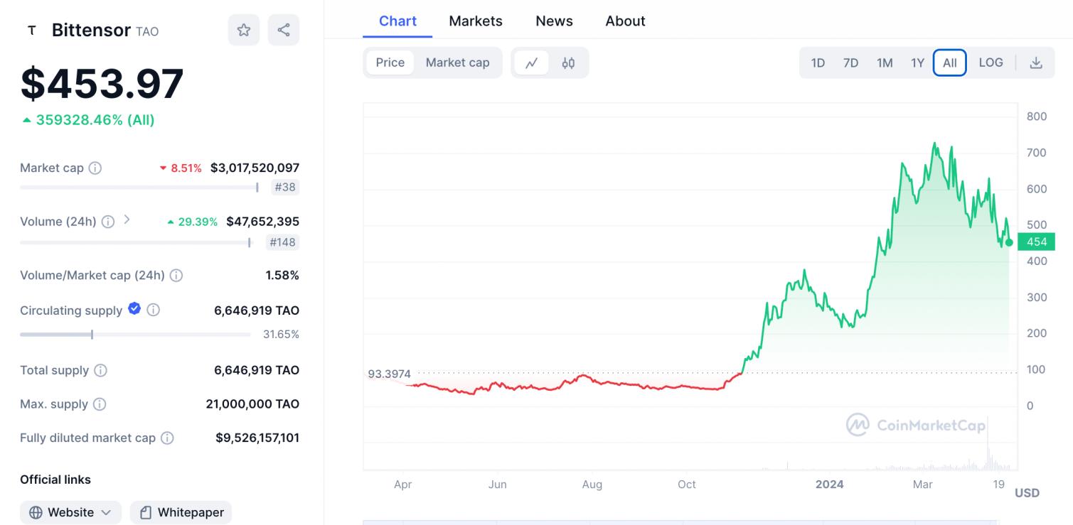Viewport: 1073px width, 525px height.
Task: Select the Market cap chart toggle
Action: coord(457,63)
